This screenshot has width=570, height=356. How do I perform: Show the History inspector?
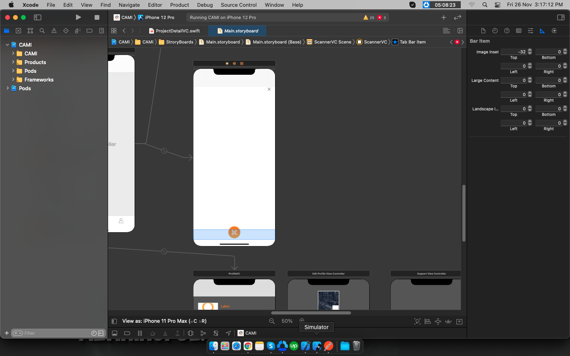(495, 31)
